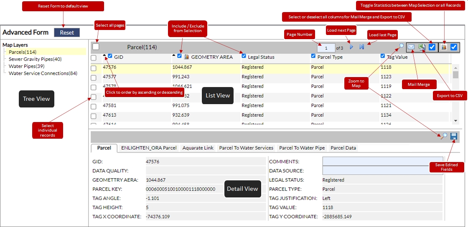Check the select all pages checkbox
468x227 pixels.
click(x=96, y=47)
